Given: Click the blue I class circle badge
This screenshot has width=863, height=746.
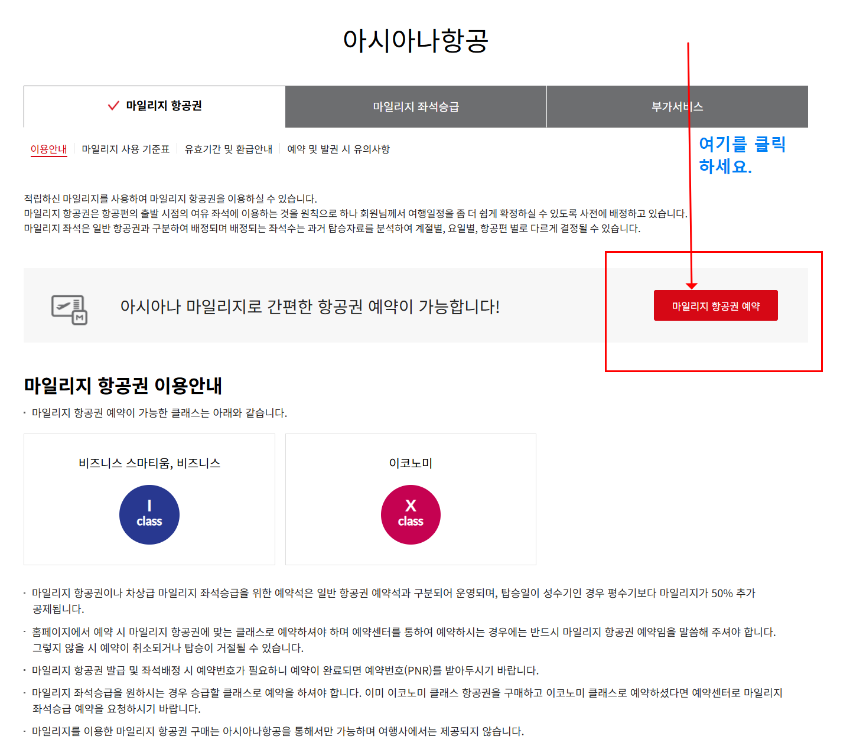Looking at the screenshot, I should [x=149, y=514].
